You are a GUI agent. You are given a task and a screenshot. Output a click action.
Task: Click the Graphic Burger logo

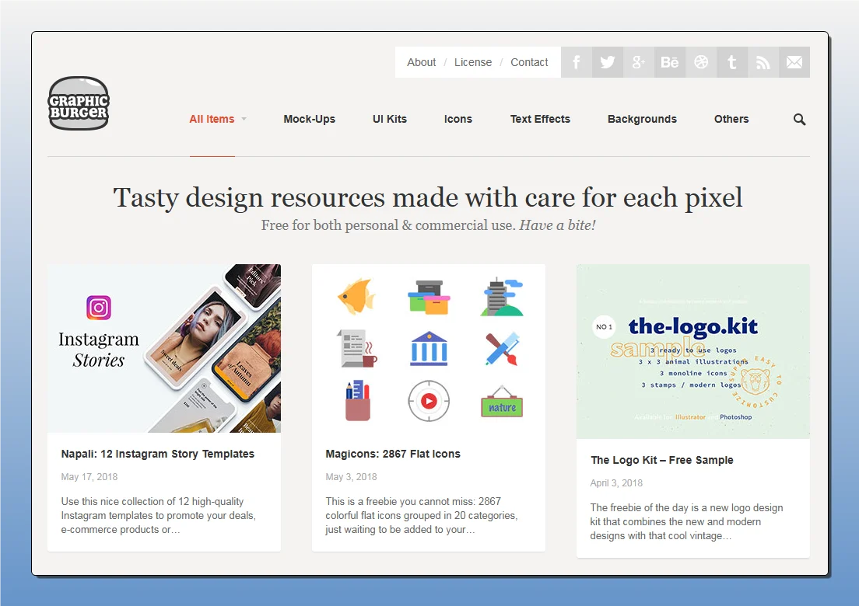[79, 103]
